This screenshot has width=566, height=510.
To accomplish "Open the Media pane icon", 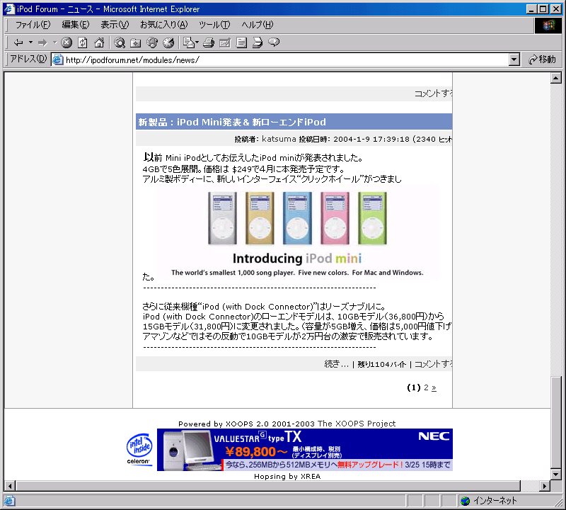I will [x=152, y=42].
